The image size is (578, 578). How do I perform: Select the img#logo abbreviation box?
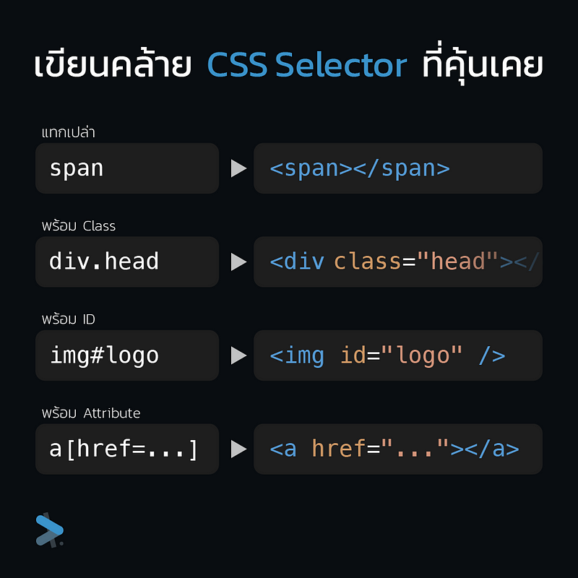tap(127, 355)
